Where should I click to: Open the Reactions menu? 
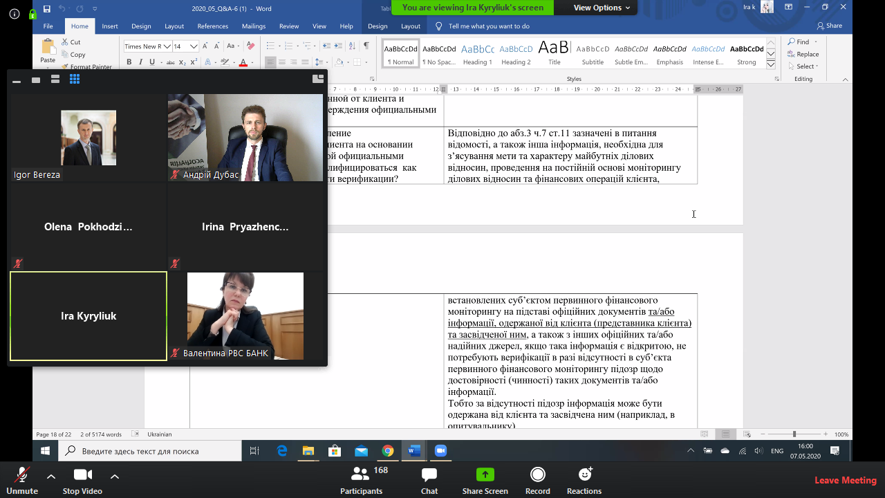click(x=584, y=479)
